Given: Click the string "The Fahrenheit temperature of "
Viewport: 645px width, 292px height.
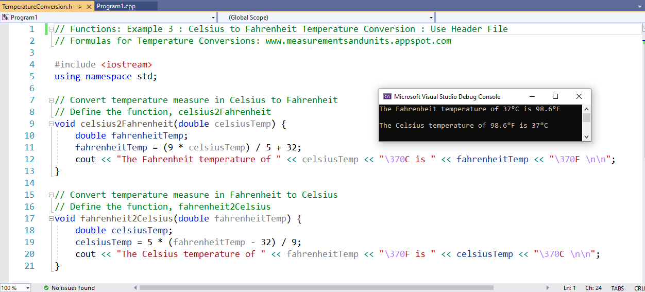Looking at the screenshot, I should click(x=199, y=159).
